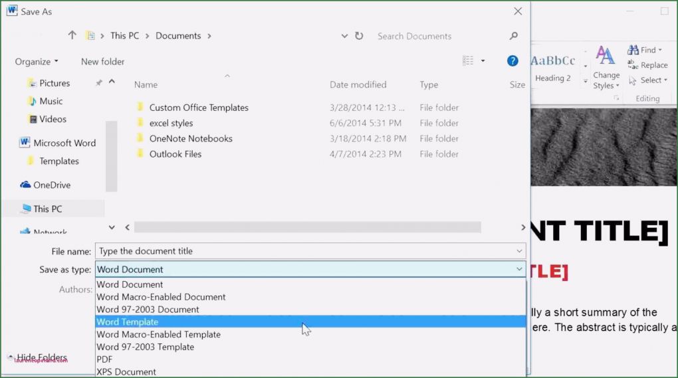Viewport: 678px width, 378px height.
Task: Click the horizontal scrollbar in file list
Action: coord(307,227)
